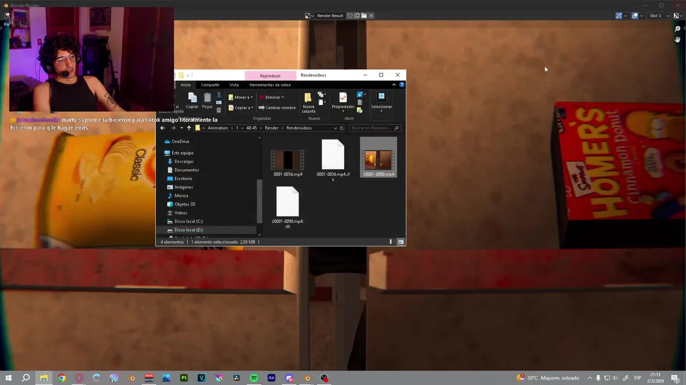The width and height of the screenshot is (686, 385).
Task: Click the Seleccionar grid icon
Action: coord(381,96)
